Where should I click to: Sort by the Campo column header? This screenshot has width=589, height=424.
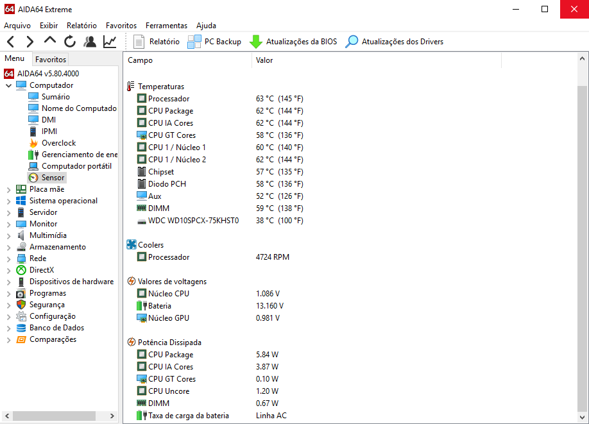[188, 60]
